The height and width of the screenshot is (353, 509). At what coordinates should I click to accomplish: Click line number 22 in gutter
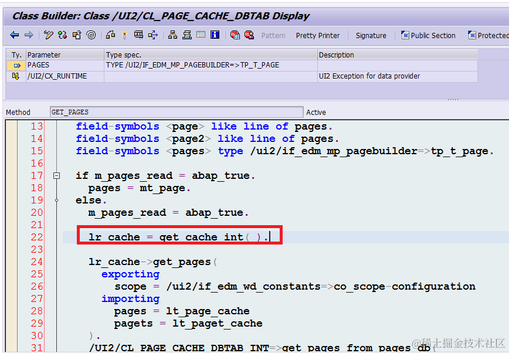pos(37,237)
